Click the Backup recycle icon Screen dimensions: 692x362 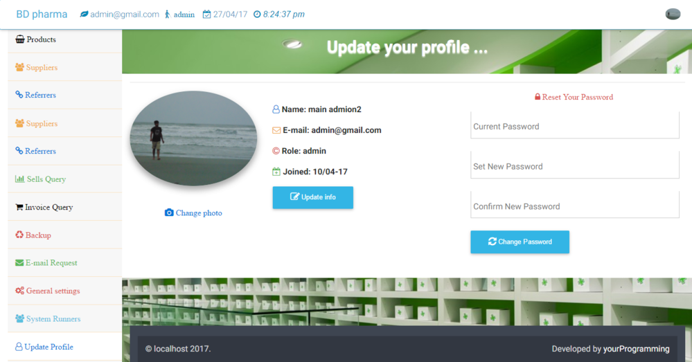click(x=19, y=235)
